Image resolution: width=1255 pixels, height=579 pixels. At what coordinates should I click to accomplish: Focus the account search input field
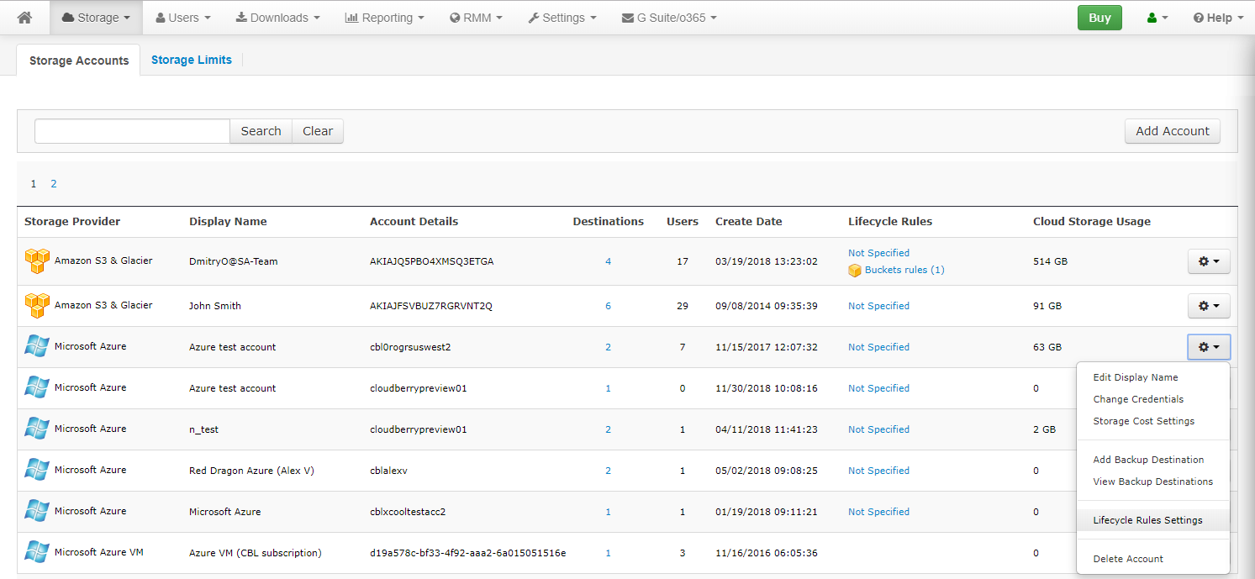coord(132,131)
